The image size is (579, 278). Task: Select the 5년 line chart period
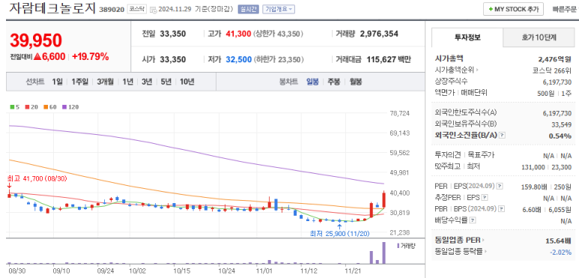point(166,82)
